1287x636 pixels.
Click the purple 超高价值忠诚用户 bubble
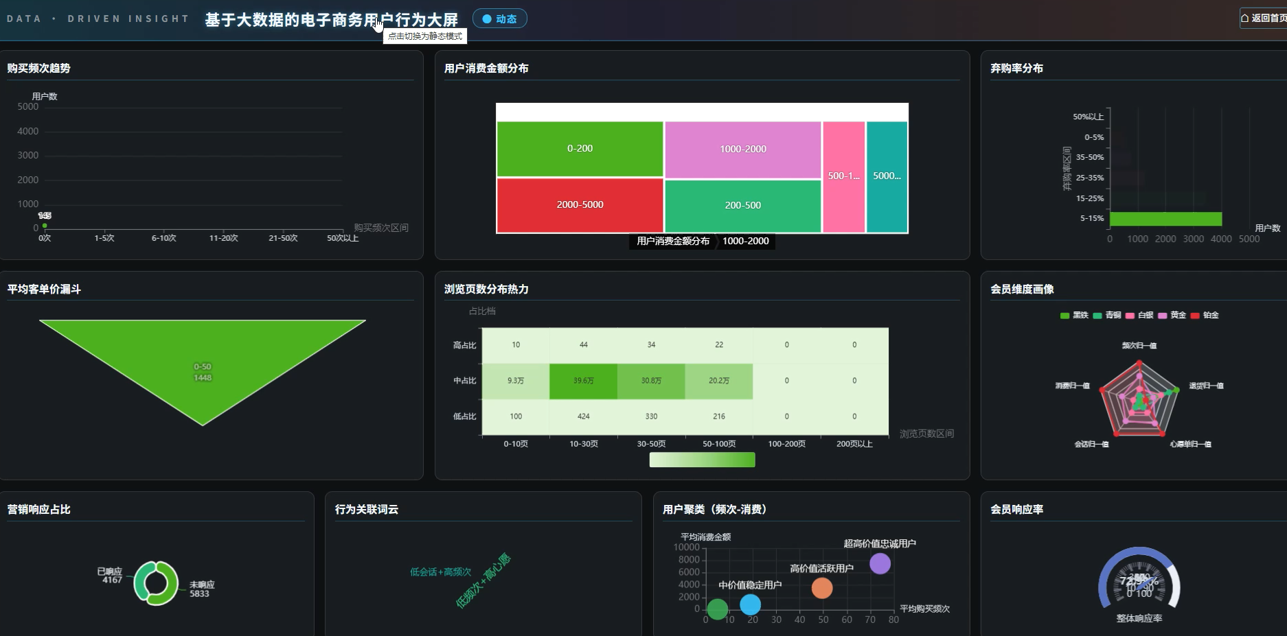880,564
